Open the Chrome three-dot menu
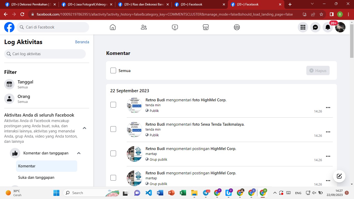This screenshot has width=354, height=199. point(348,14)
